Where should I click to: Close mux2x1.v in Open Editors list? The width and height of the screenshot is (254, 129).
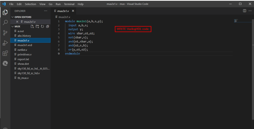17,22
